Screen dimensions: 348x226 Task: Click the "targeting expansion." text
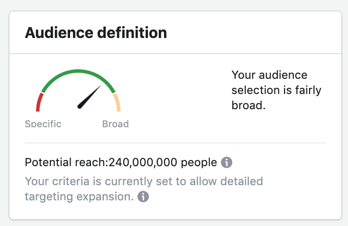[x=79, y=196]
